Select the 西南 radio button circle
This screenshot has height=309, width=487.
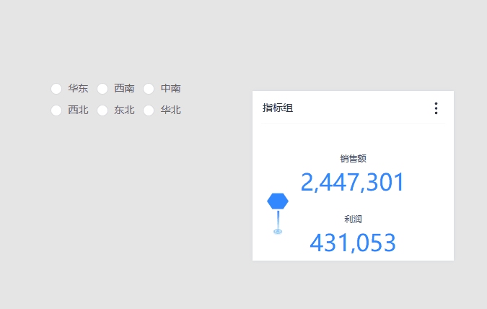pos(102,89)
